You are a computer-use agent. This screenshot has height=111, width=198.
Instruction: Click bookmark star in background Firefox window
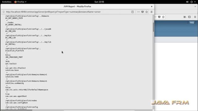[x=163, y=17]
